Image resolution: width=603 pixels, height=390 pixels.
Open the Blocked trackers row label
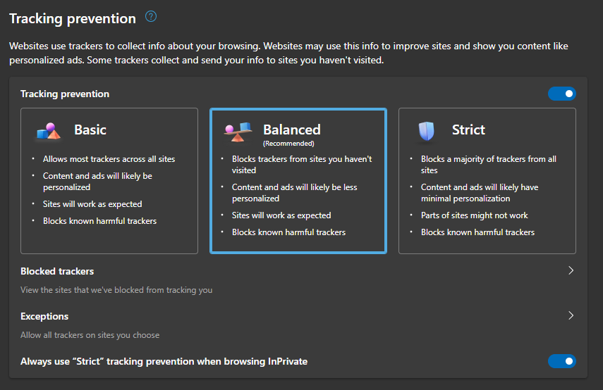pyautogui.click(x=57, y=271)
